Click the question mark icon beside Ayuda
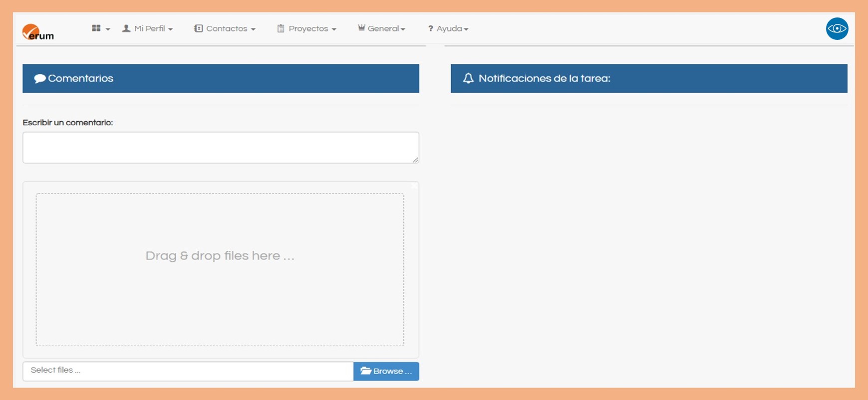Viewport: 868px width, 400px height. pos(430,29)
